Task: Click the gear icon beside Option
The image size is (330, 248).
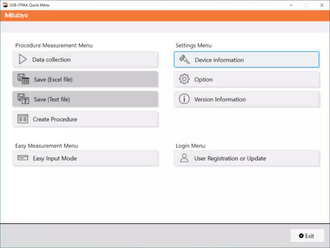Action: tap(184, 79)
